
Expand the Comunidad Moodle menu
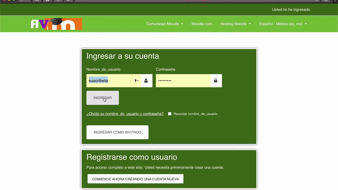point(165,24)
